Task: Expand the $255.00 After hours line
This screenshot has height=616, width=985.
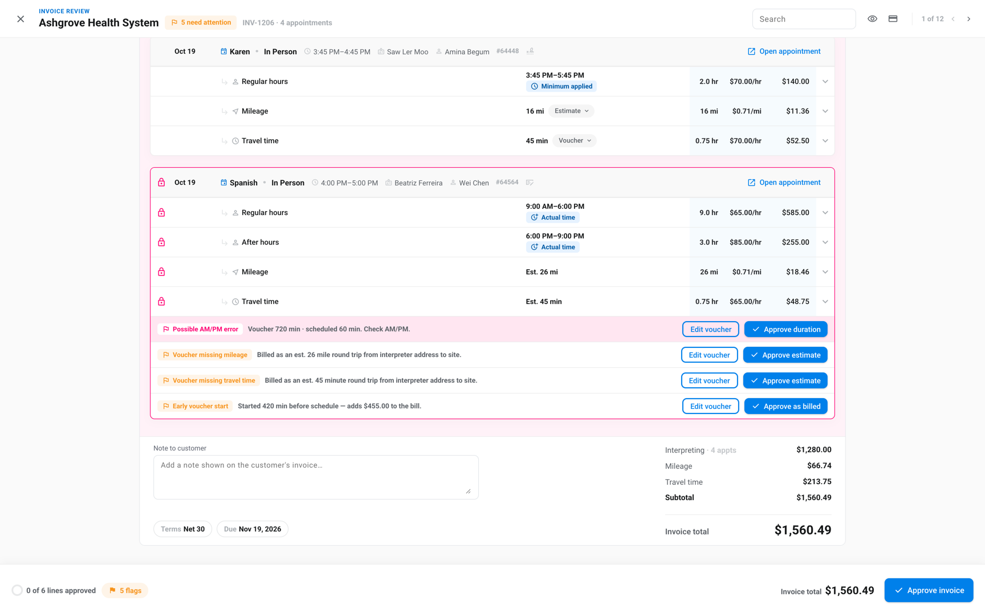Action: tap(825, 242)
